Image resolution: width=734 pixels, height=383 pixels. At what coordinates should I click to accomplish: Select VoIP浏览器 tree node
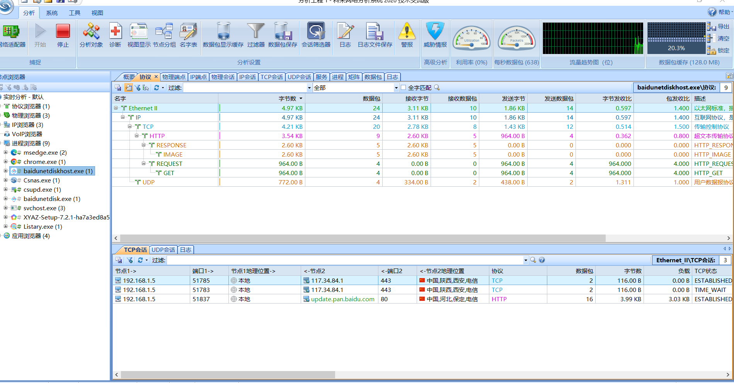tap(27, 134)
